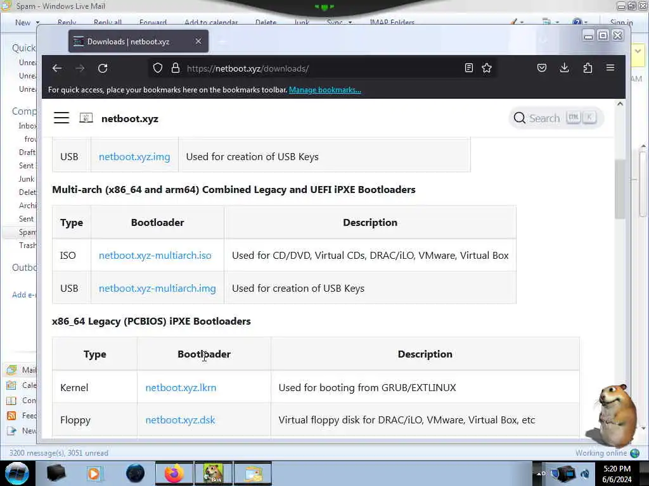Viewport: 649px width, 486px height.
Task: Open the media player taskbar icon
Action: [x=95, y=473]
